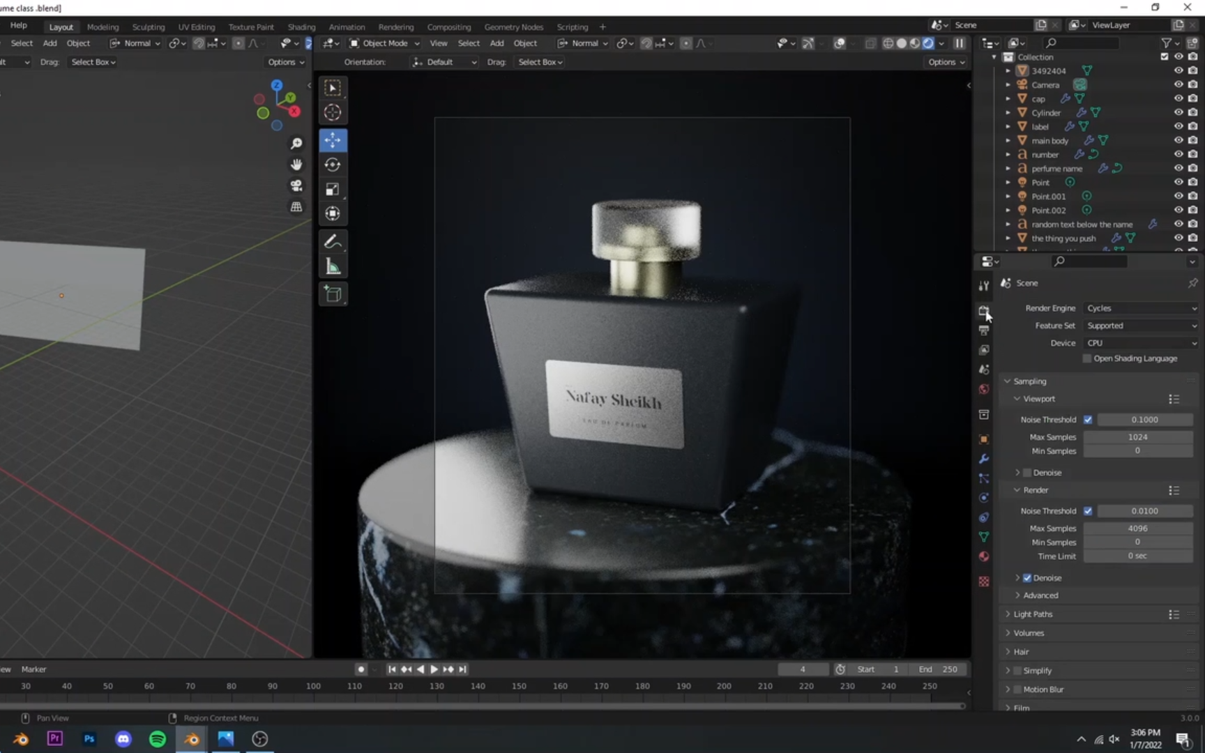Image resolution: width=1205 pixels, height=753 pixels.
Task: Edit the Max Samples value field
Action: coord(1137,436)
